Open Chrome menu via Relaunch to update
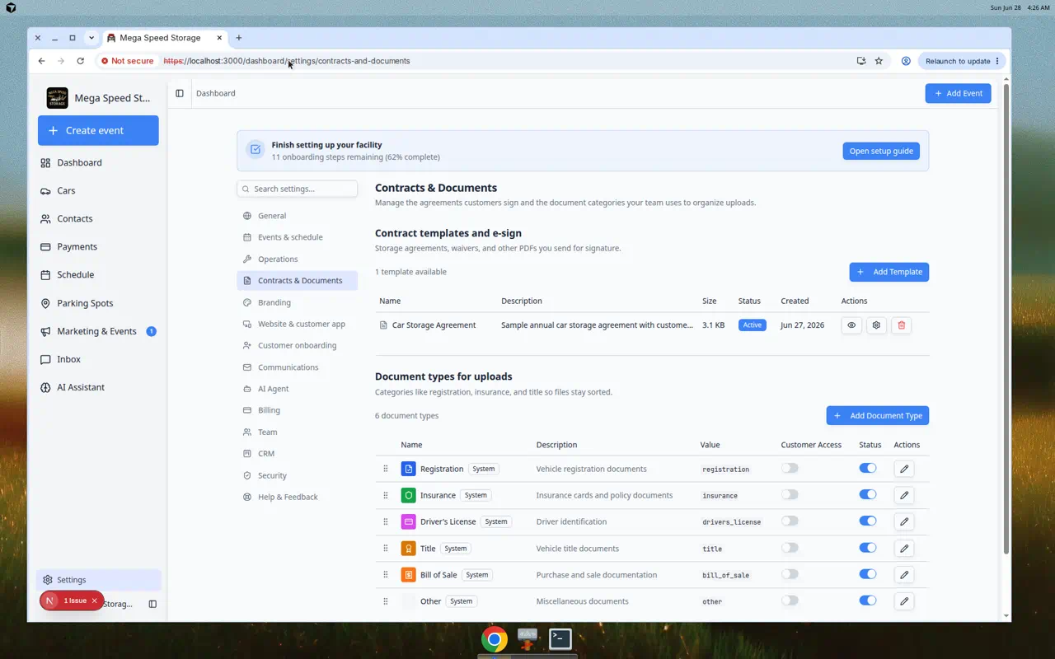Viewport: 1055px width, 659px height. (x=963, y=61)
